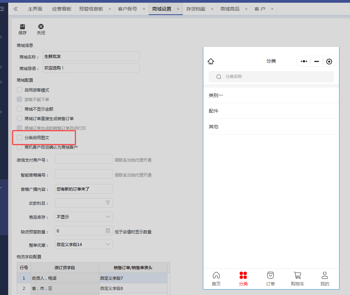Tap the 首页 icon in bottom navigation

tap(216, 275)
